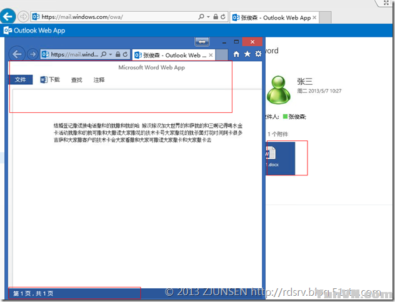This screenshot has height=302, width=395.
Task: Select the inner Outlook Web tab
Action: point(174,55)
